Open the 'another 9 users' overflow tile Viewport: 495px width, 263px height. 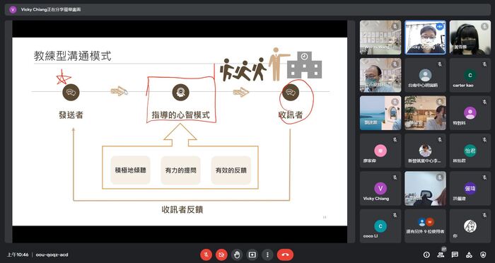(425, 226)
